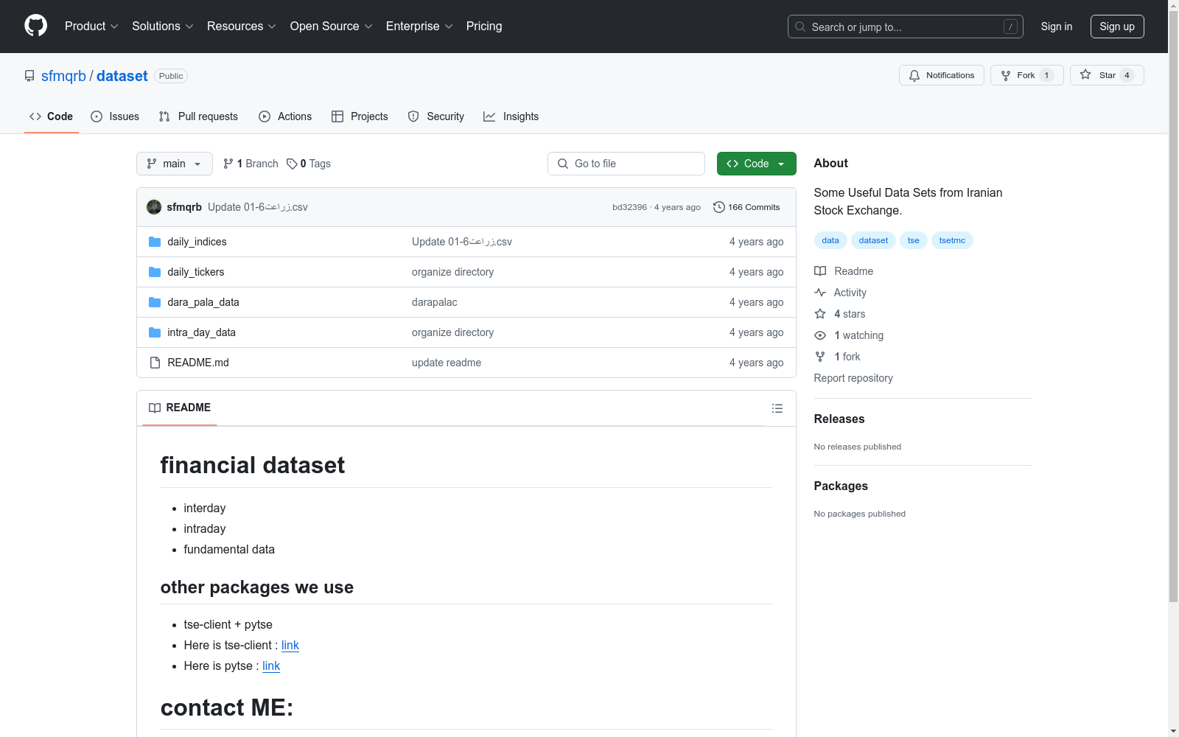The height and width of the screenshot is (737, 1179).
Task: Click the tse topic tag
Action: coord(914,240)
